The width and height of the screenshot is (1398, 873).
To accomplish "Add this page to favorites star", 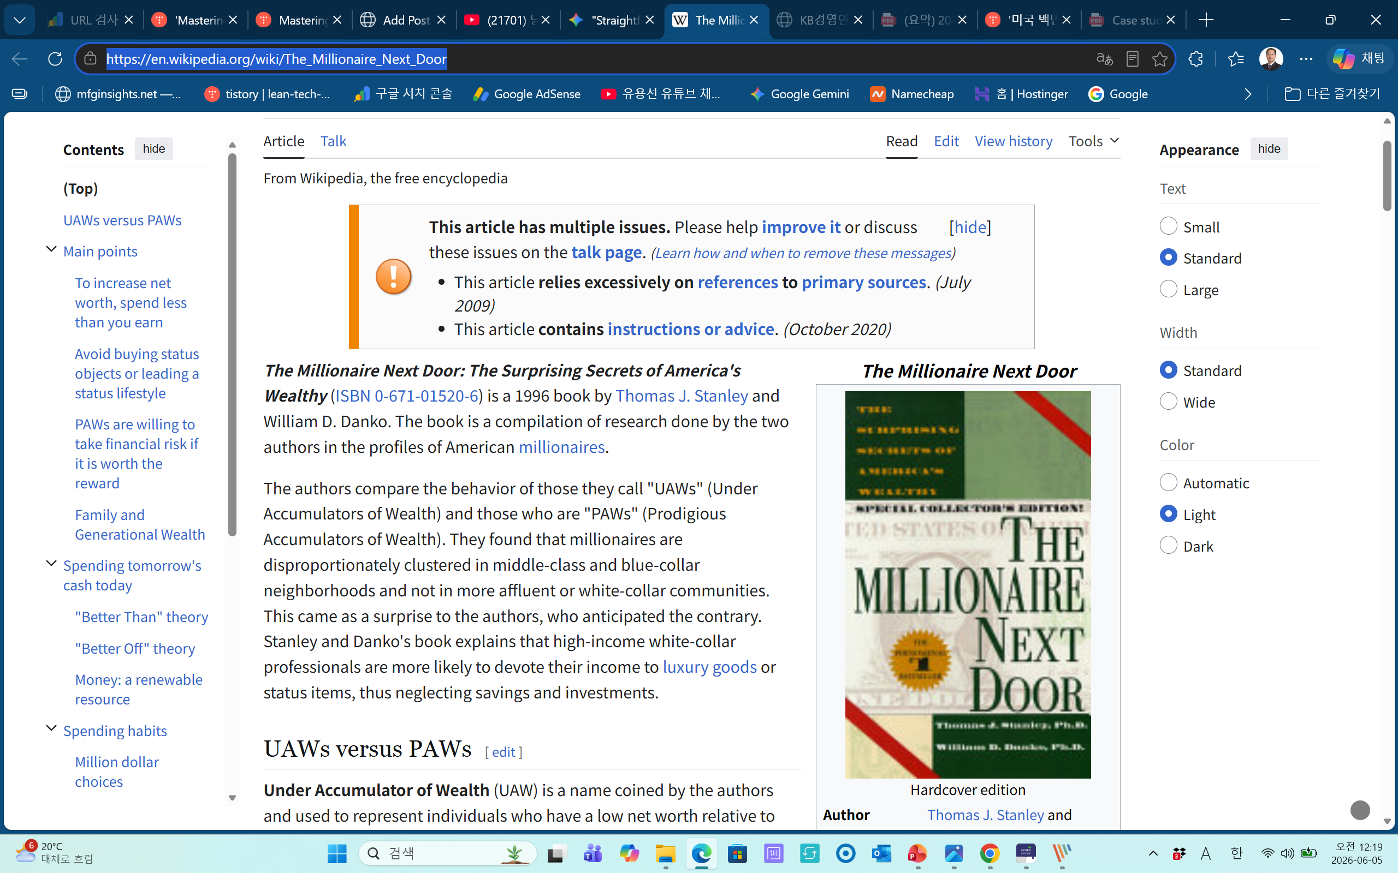I will pyautogui.click(x=1159, y=59).
